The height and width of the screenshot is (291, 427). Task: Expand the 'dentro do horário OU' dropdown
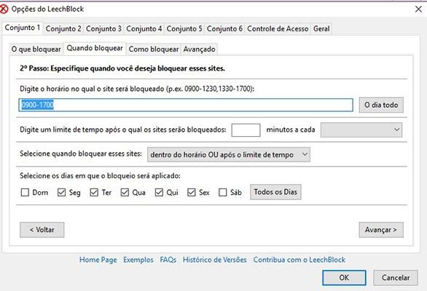point(229,154)
